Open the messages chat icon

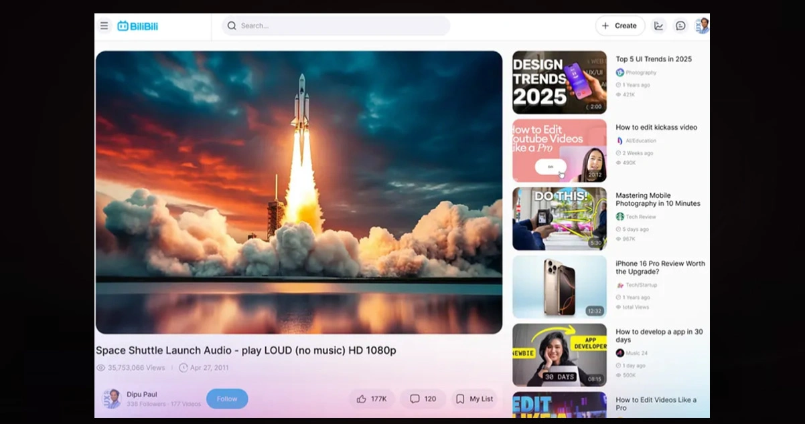click(x=680, y=26)
